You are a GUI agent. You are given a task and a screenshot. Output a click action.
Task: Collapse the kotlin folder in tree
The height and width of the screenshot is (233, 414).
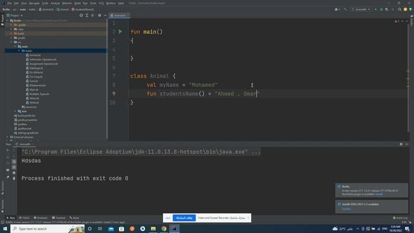19,50
